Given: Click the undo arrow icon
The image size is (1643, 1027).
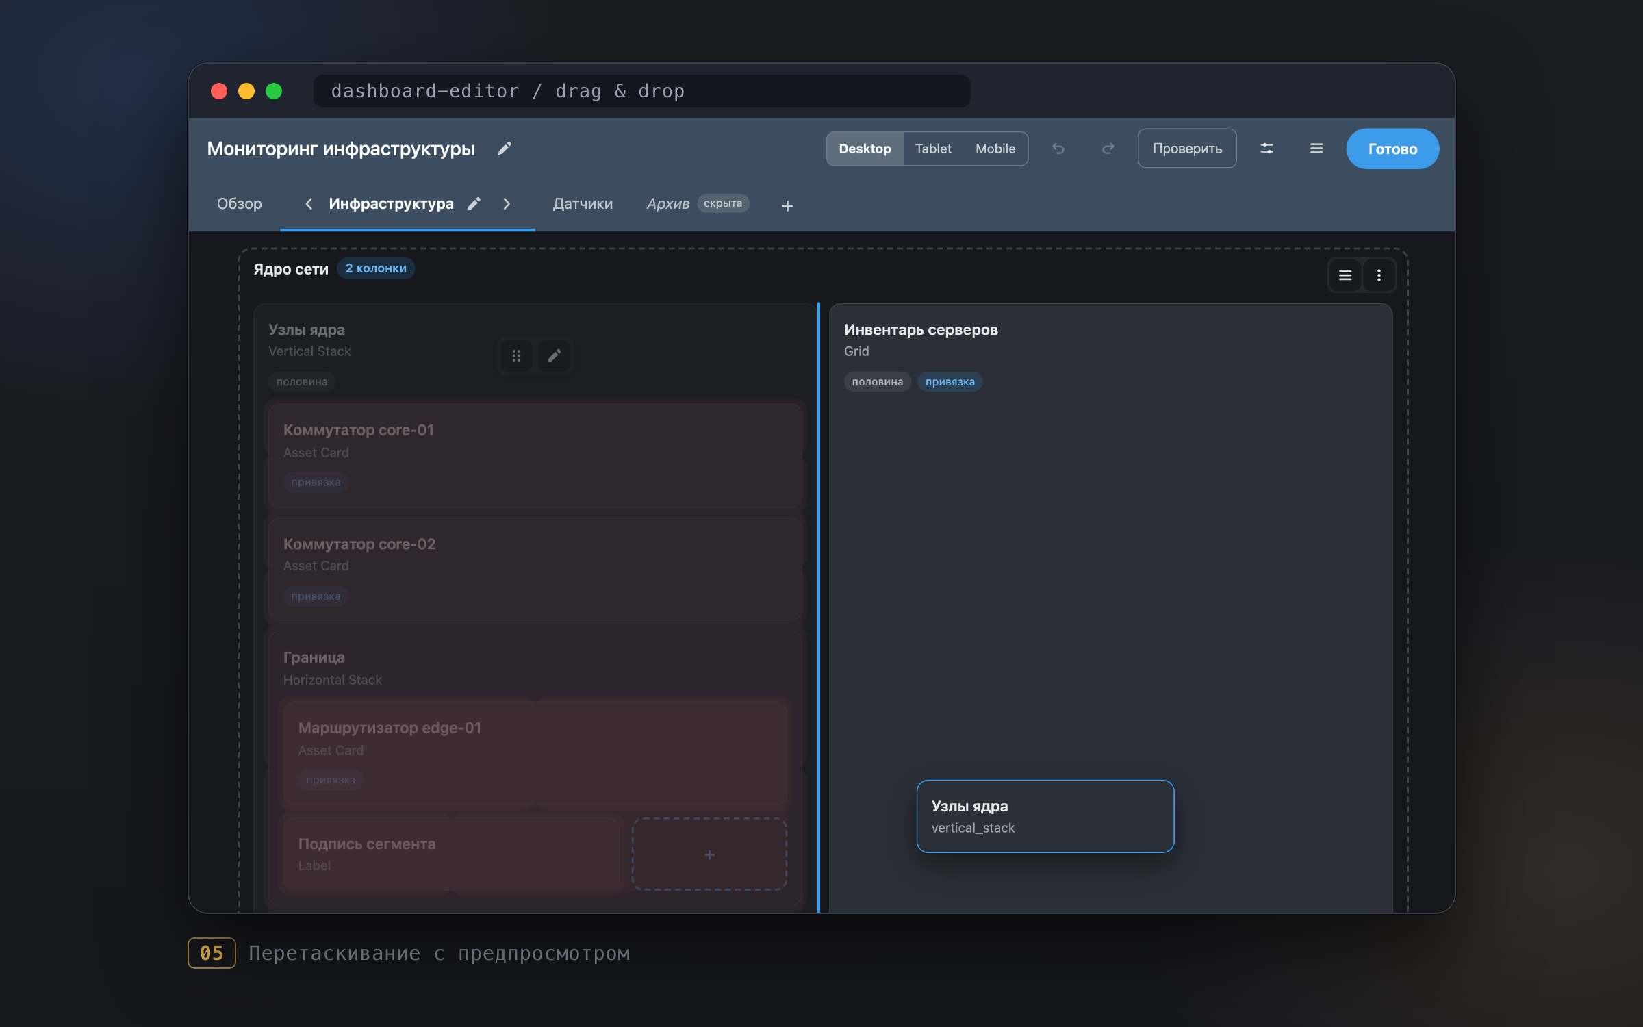Looking at the screenshot, I should click(x=1058, y=149).
